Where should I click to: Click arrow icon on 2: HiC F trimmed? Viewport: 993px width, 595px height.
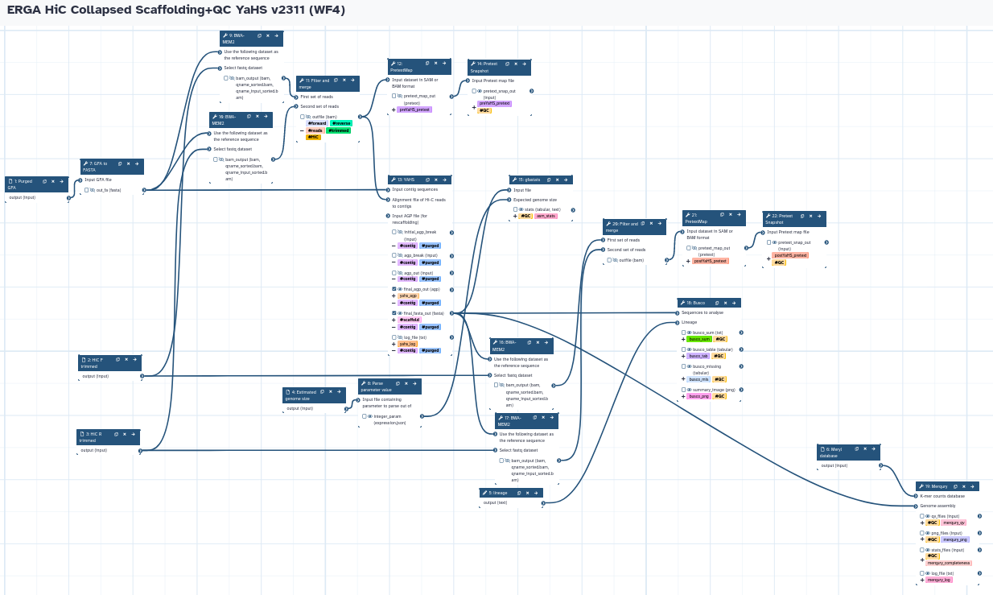(134, 359)
